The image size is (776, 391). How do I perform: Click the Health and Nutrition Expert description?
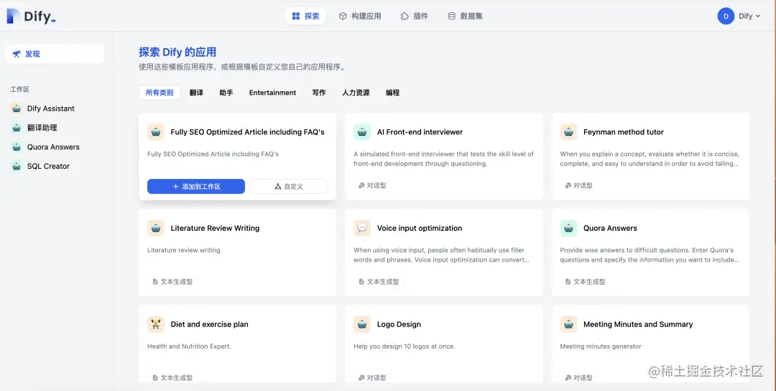[189, 346]
